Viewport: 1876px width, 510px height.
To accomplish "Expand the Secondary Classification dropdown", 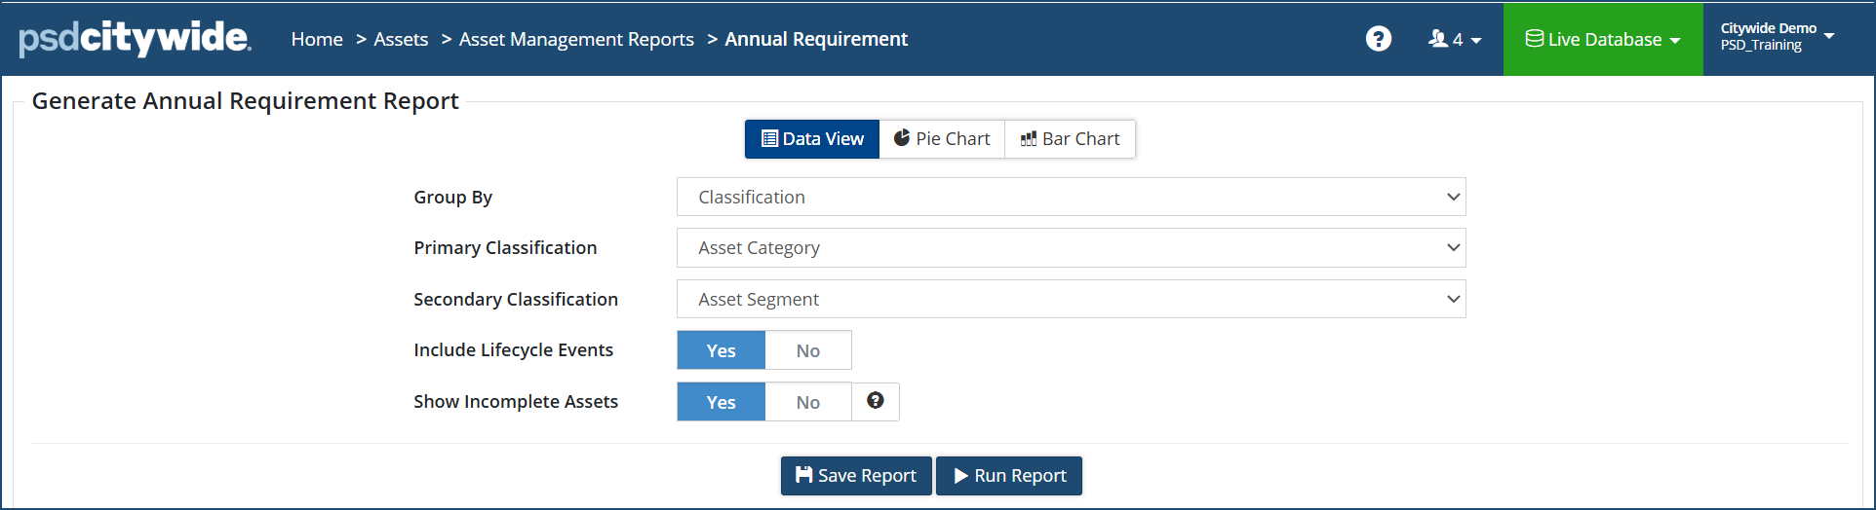I will coord(1071,299).
